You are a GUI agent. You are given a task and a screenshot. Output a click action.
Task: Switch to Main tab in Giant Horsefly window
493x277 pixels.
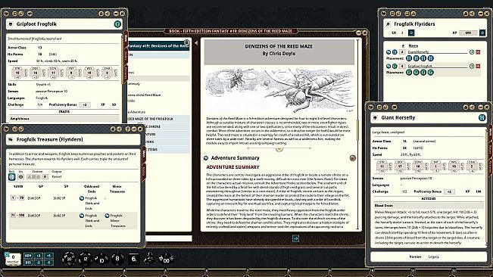pos(490,132)
